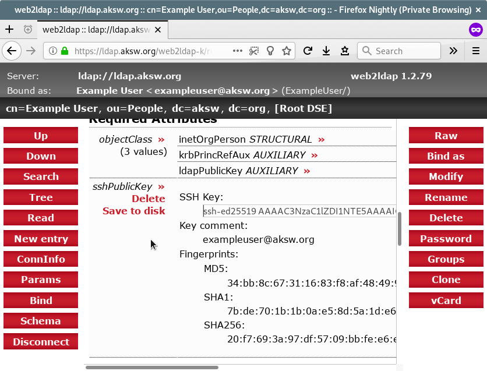Reload the page with the refresh icon
Viewport: 487px width, 371px height.
click(x=308, y=51)
